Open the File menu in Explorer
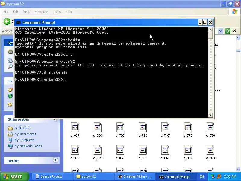 [x=6, y=12]
